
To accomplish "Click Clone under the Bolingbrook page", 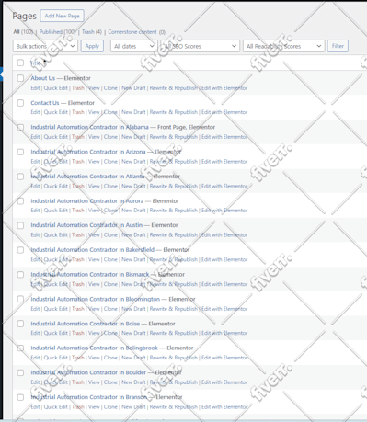I will pos(110,358).
